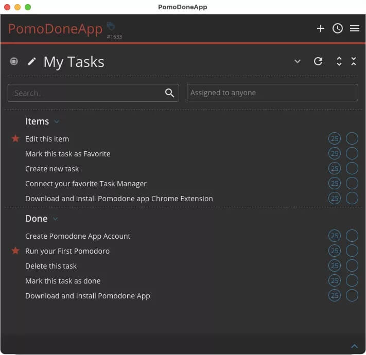
Task: Select the Mark this task as Favorite task
Action: (x=67, y=154)
